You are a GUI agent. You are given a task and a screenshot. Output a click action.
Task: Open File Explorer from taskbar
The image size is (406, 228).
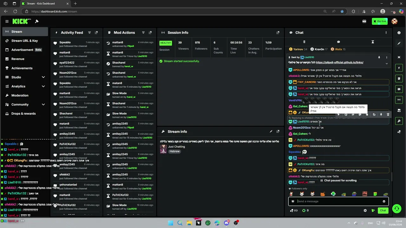[x=189, y=223]
